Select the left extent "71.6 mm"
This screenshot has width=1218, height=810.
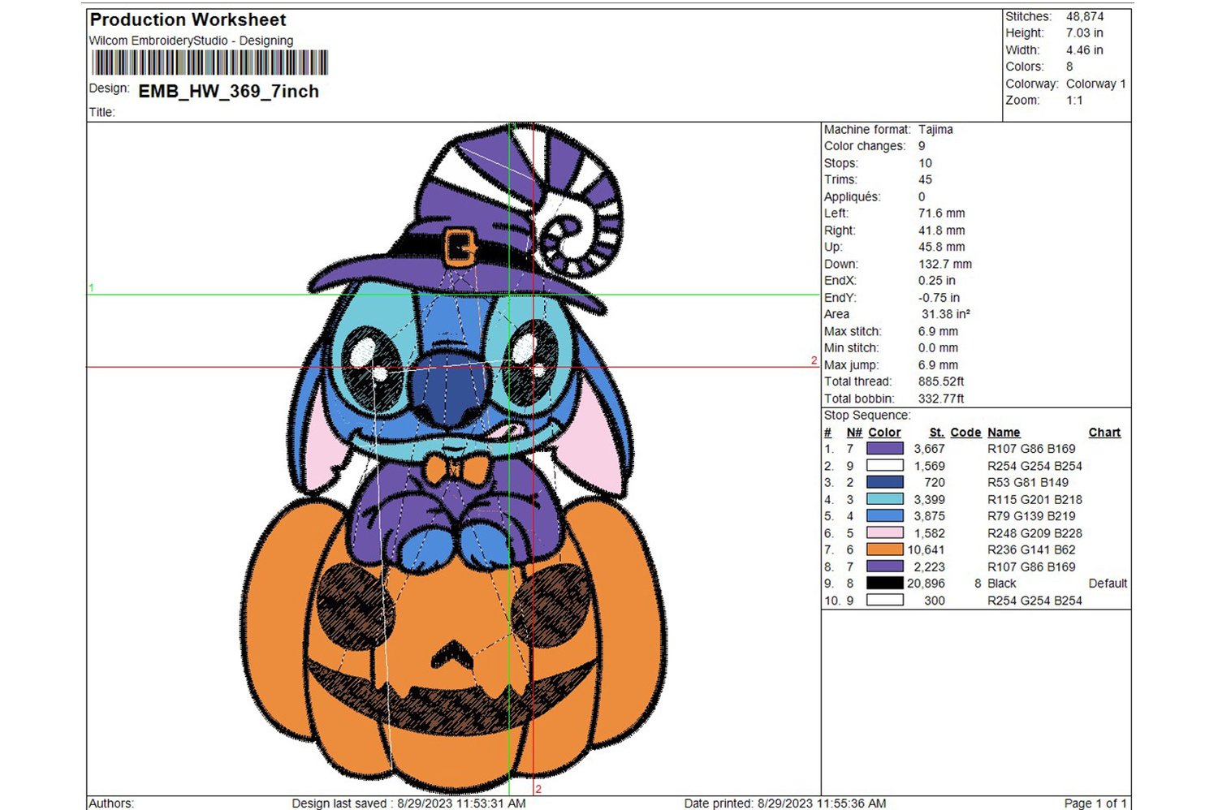point(942,213)
